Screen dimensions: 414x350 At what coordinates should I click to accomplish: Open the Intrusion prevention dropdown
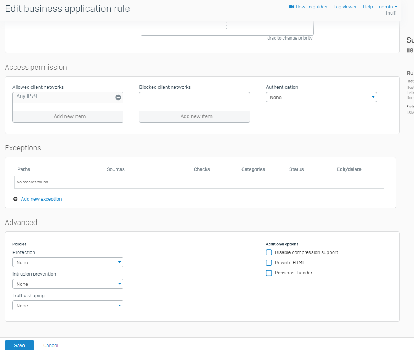(68, 284)
